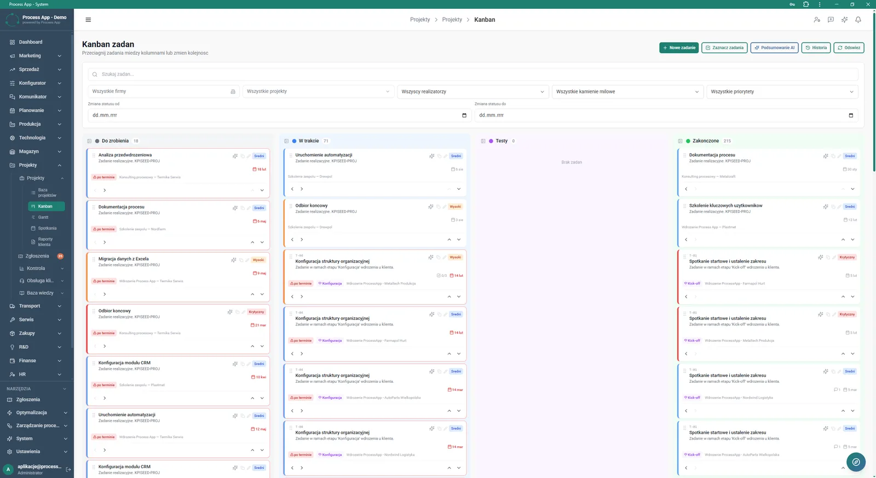Grab drag handle of Migracja danych z Excela
876x478 pixels.
pos(94,259)
